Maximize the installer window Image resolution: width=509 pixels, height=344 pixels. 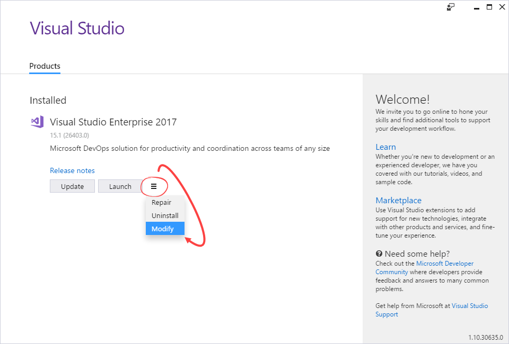[489, 7]
